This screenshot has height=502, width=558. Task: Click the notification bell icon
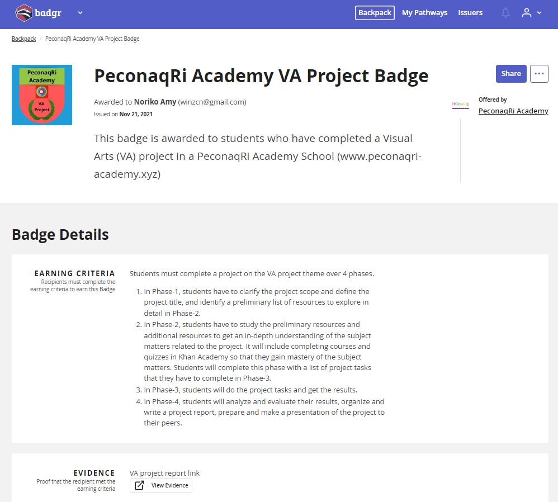pyautogui.click(x=505, y=13)
